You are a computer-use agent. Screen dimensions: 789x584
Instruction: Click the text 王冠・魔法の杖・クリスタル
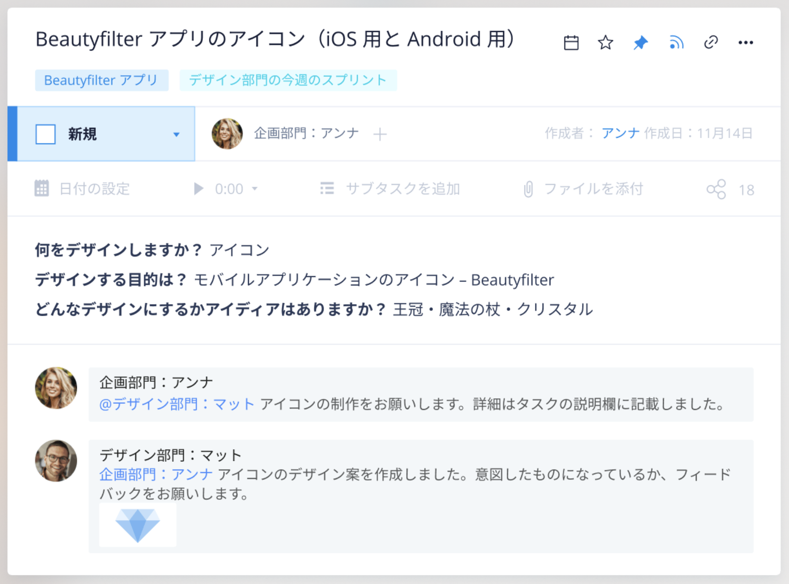[493, 309]
